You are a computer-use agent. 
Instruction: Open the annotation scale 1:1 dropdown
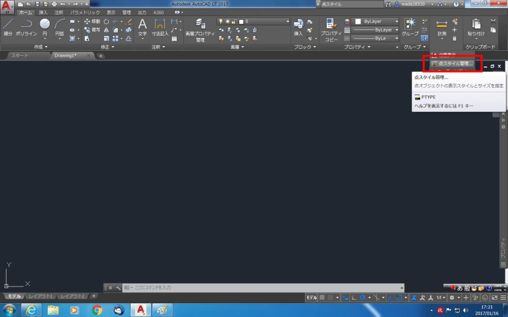[x=441, y=298]
